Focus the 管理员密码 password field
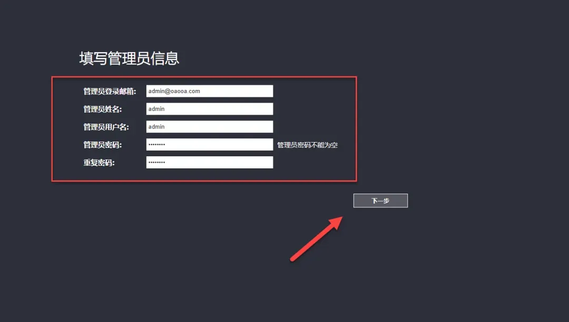The image size is (569, 322). (x=209, y=144)
